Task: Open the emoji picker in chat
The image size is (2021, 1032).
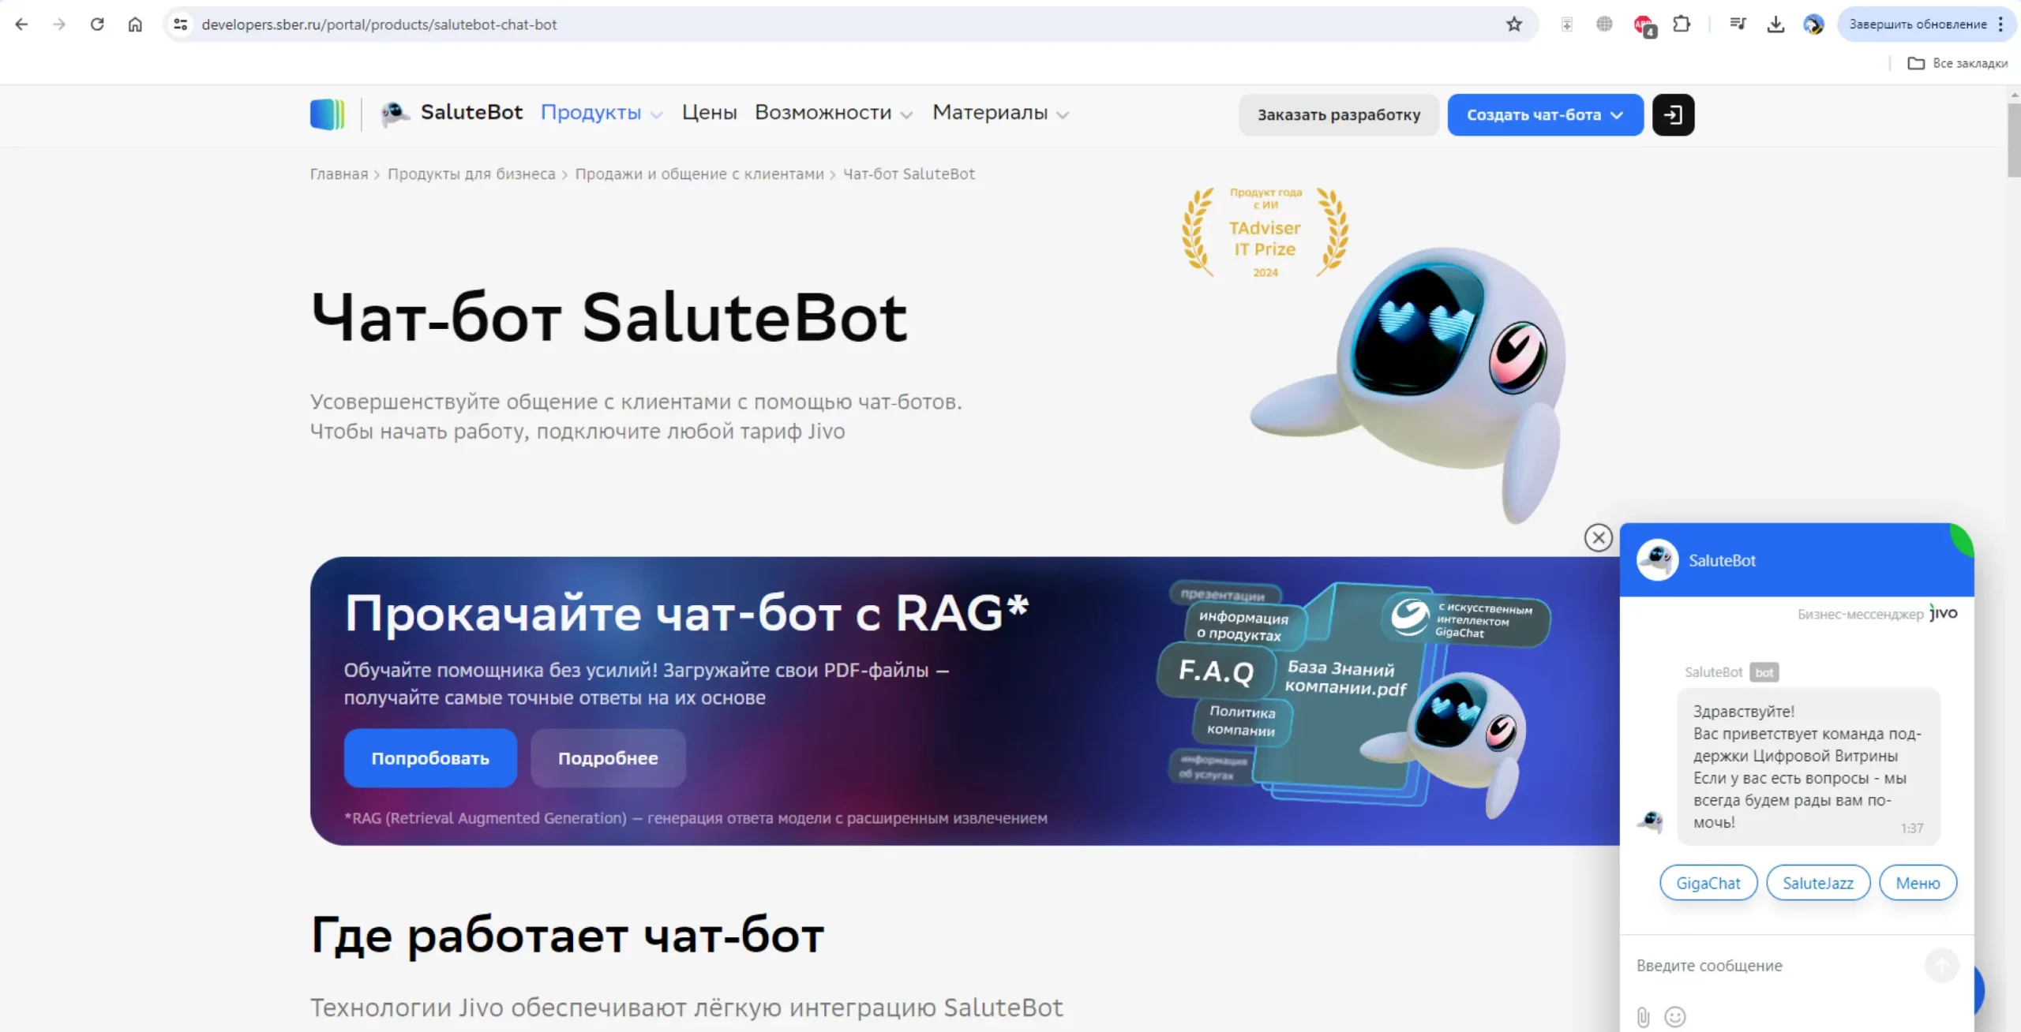Action: click(x=1674, y=1017)
